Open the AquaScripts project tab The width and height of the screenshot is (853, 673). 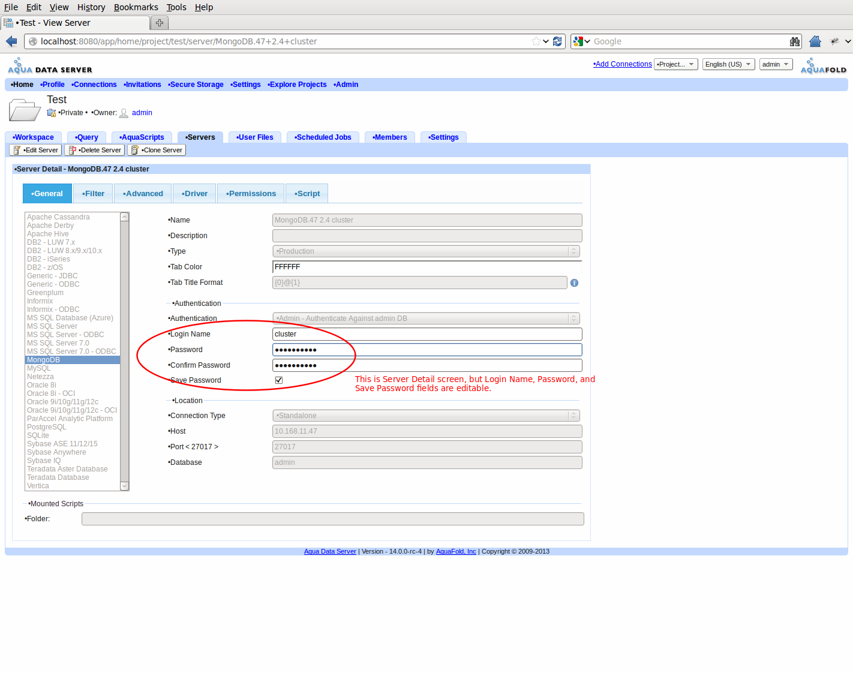(142, 137)
